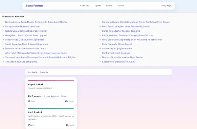Open topic Ford Escort Araçları: Vites Problemi Çözümü
197x129 pixels.
[x=126, y=26]
